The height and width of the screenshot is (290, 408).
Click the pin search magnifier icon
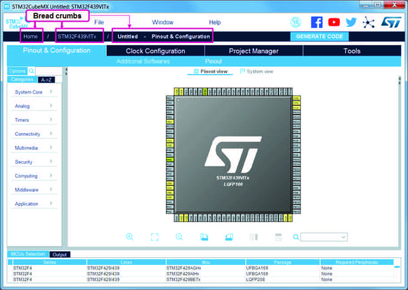[296, 237]
